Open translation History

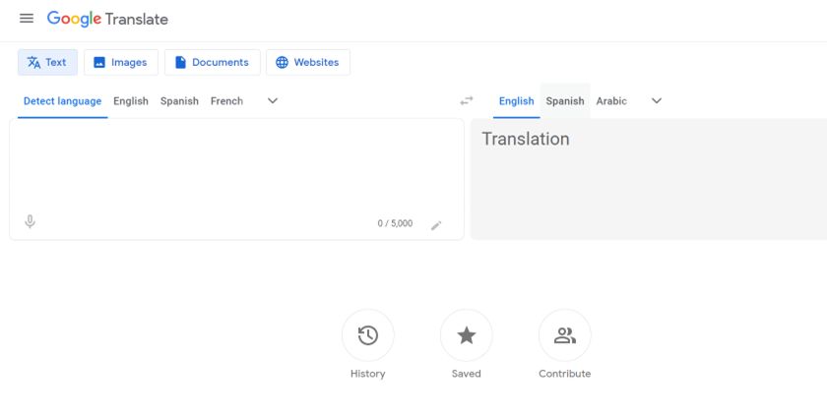point(368,335)
